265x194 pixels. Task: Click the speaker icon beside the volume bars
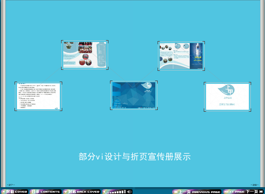129,192
